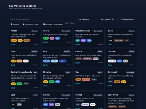146x109 pixels.
Task: Click the white chip on Bliss card
Action: point(26,61)
